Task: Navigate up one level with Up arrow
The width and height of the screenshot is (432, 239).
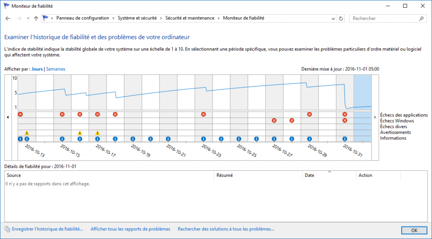Action: [36, 19]
